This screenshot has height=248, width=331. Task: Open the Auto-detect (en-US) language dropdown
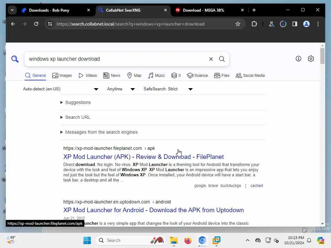60,89
